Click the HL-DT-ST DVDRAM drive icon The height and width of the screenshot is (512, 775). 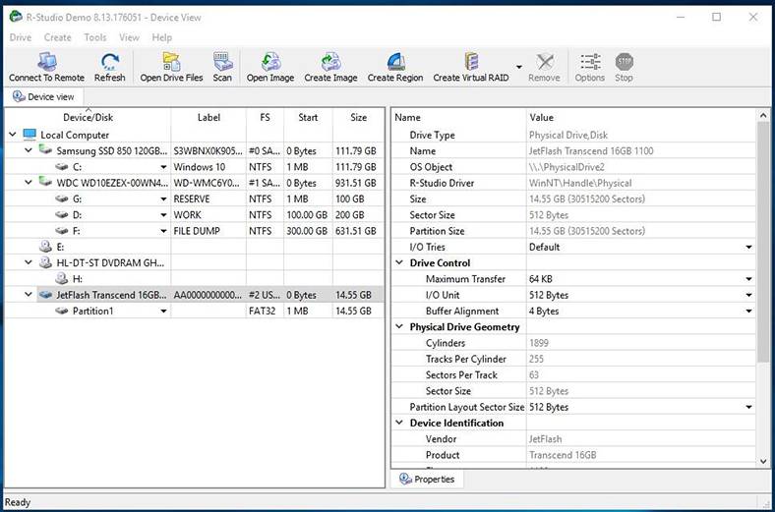click(45, 262)
